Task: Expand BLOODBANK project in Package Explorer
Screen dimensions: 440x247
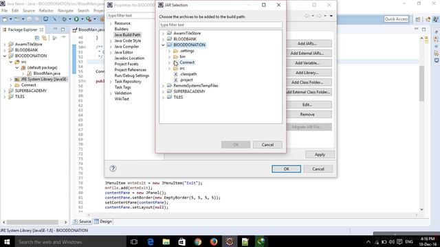Action: pos(5,50)
